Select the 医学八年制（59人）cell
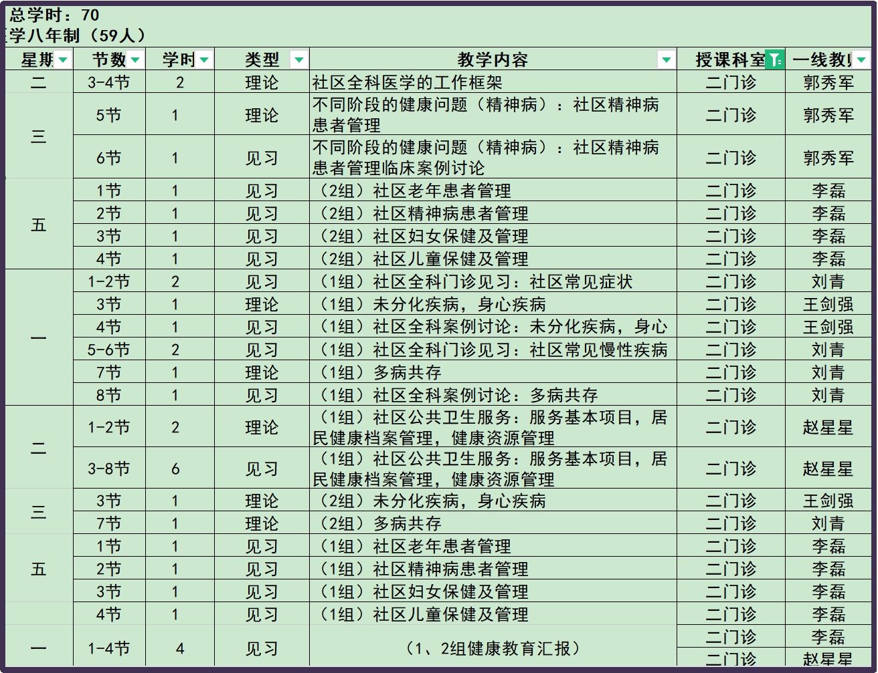Image resolution: width=878 pixels, height=673 pixels. (75, 35)
